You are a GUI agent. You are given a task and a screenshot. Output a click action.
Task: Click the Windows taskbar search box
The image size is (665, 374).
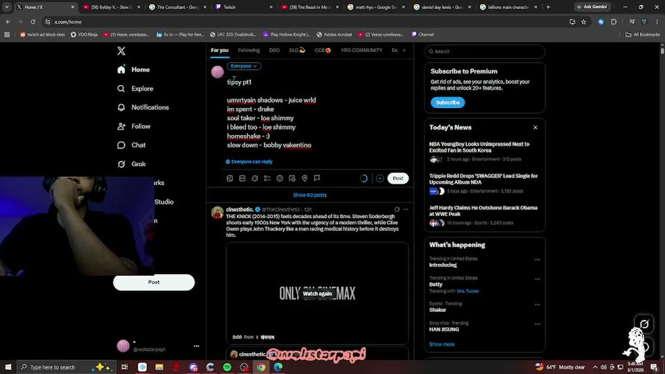pyautogui.click(x=66, y=367)
